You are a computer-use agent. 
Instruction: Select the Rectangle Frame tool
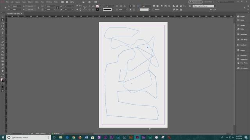3,45
